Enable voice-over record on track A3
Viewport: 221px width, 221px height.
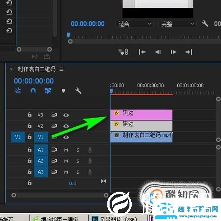pyautogui.click(x=90, y=172)
